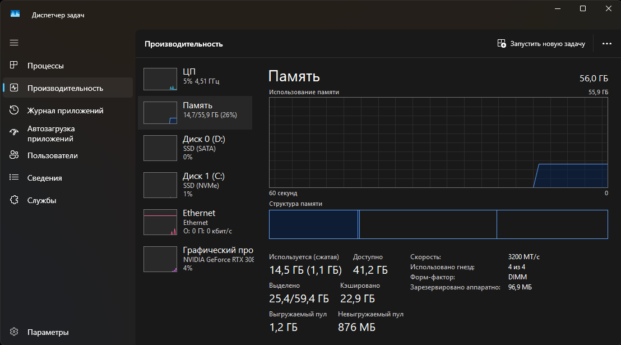Select the Пользователи users icon
621x345 pixels.
click(x=15, y=155)
